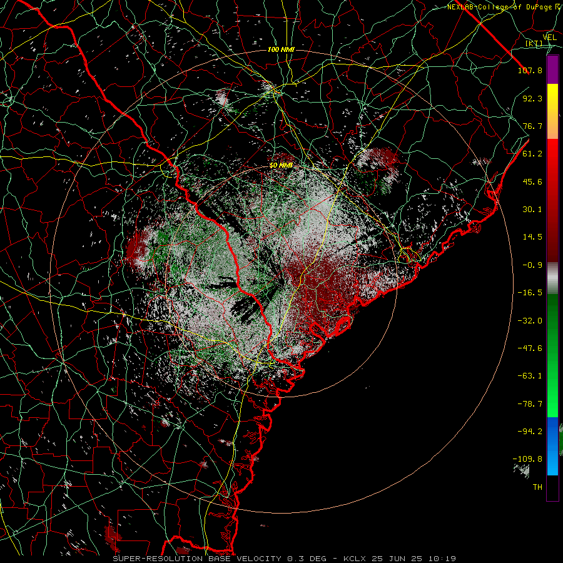Image resolution: width=563 pixels, height=563 pixels.
Task: Click the 14.5 velocity scale value
Action: [532, 237]
